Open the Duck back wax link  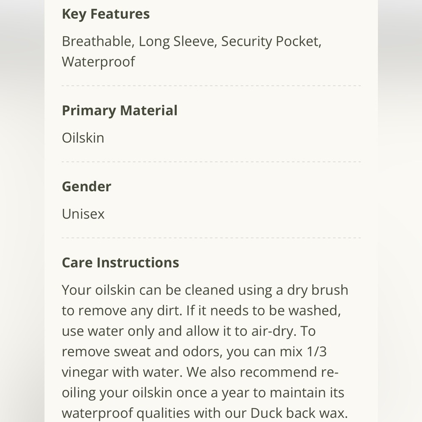299,413
